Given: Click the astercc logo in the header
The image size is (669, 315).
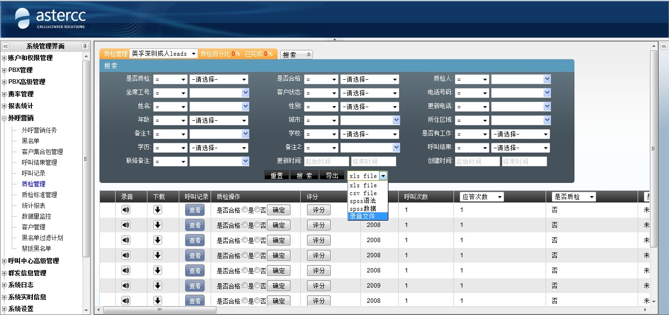Looking at the screenshot, I should (x=50, y=19).
